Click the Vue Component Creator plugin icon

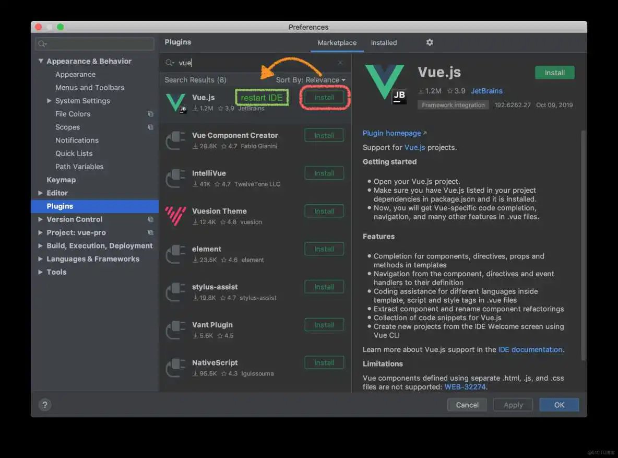(x=175, y=140)
